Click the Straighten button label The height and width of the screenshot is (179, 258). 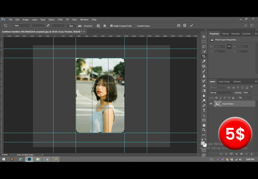point(88,26)
